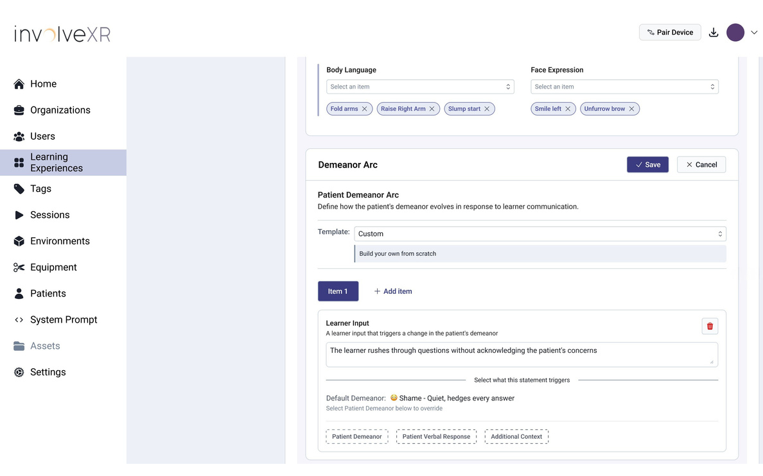
Task: Click the Tags tag icon
Action: 19,189
